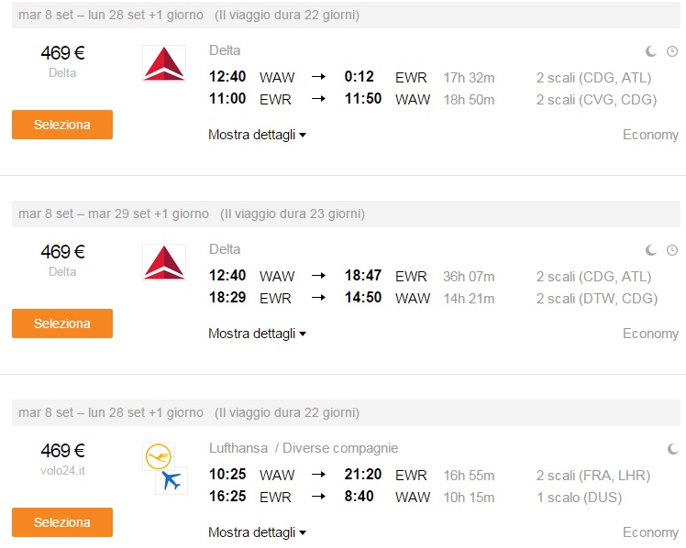Click the Lufthansa / Diverse compagnie label
This screenshot has height=548, width=686.
point(304,448)
